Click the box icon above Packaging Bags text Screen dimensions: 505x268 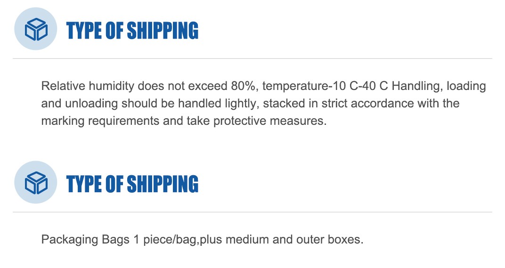[x=36, y=183]
